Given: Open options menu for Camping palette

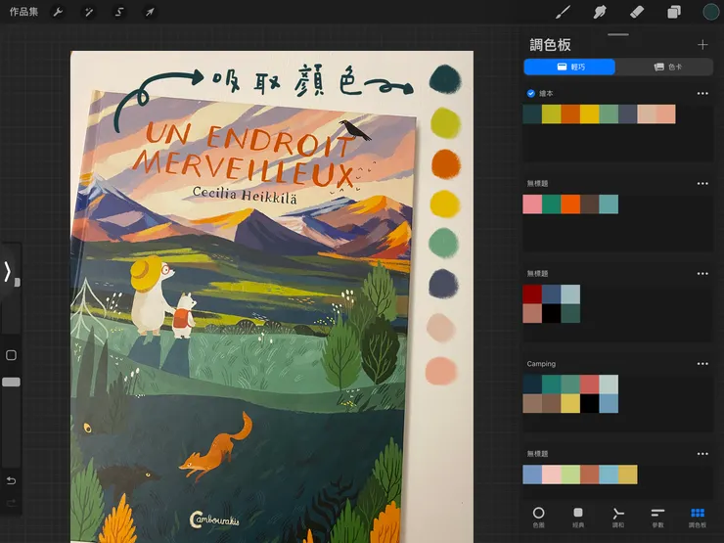Looking at the screenshot, I should pos(702,363).
